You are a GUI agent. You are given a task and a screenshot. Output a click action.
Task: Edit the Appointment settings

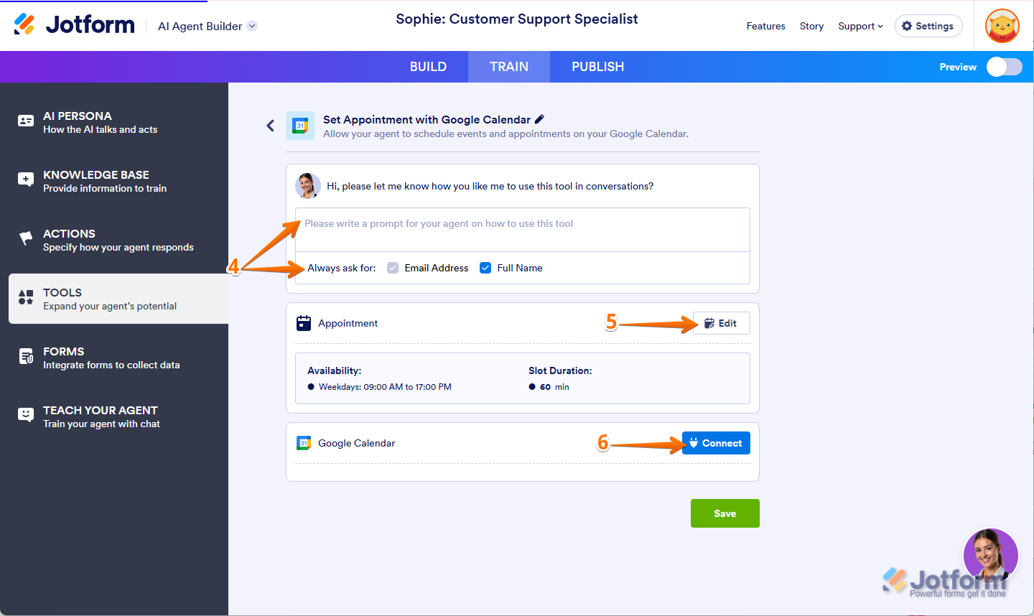coord(721,323)
